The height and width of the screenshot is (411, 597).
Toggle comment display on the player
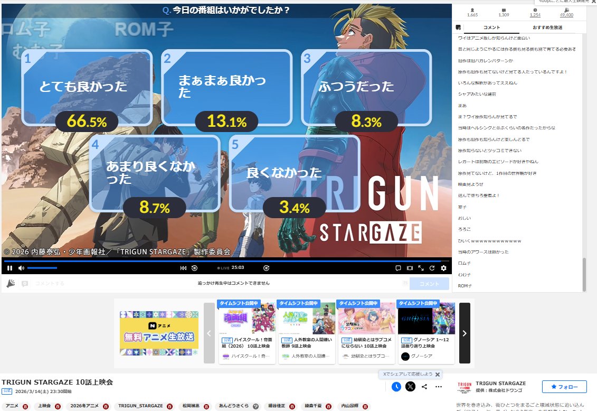coord(398,268)
